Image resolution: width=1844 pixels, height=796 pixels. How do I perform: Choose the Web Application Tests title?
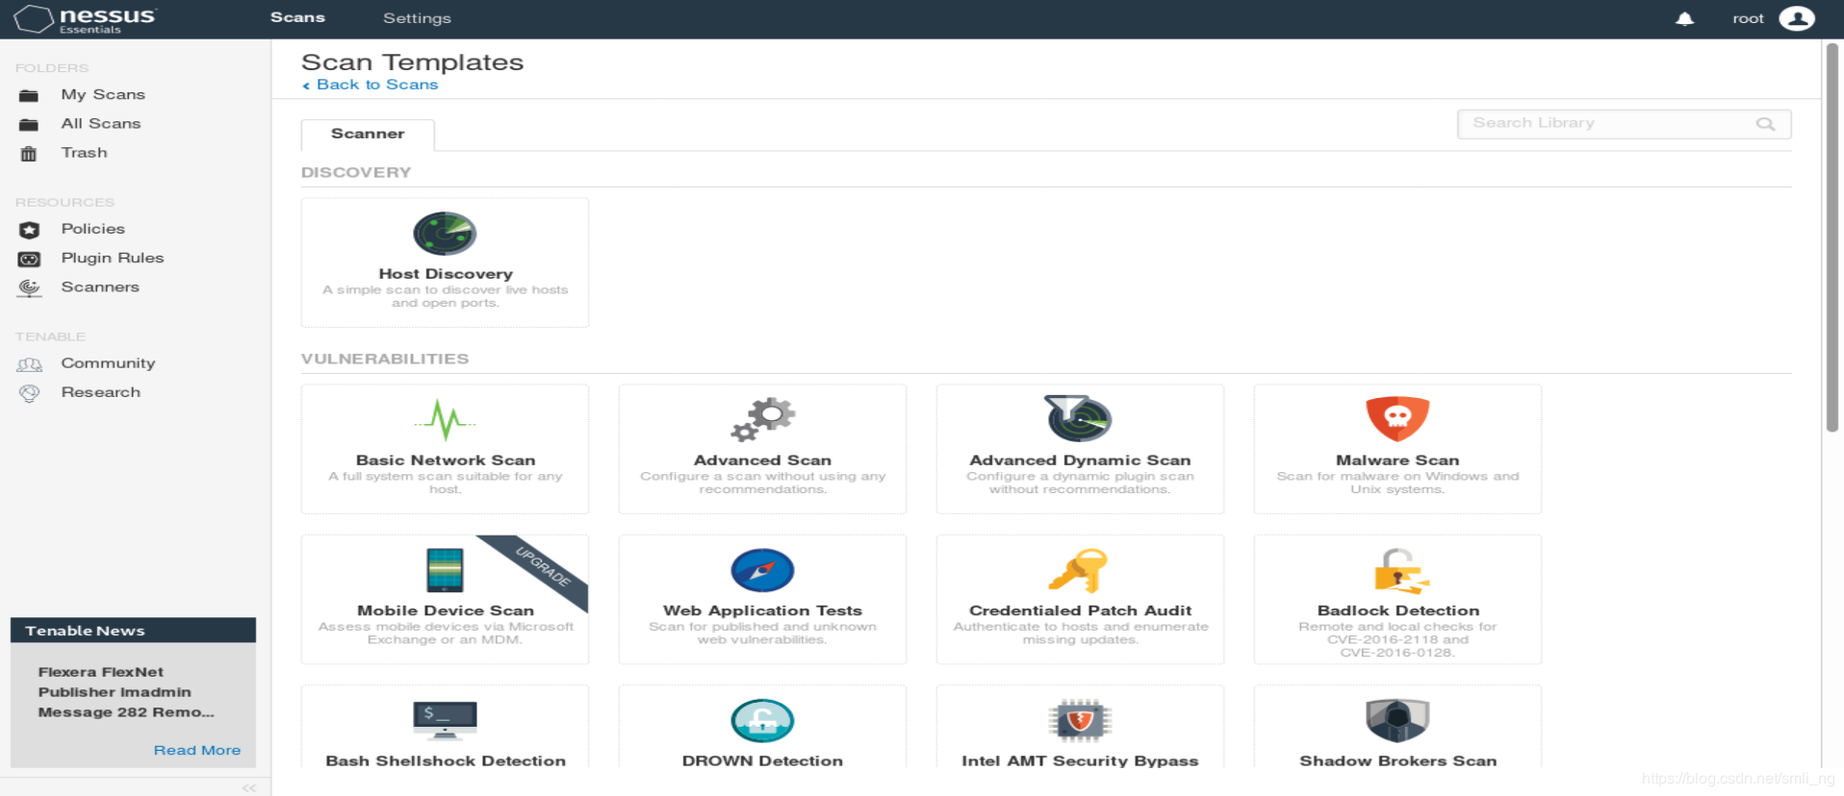pos(762,610)
